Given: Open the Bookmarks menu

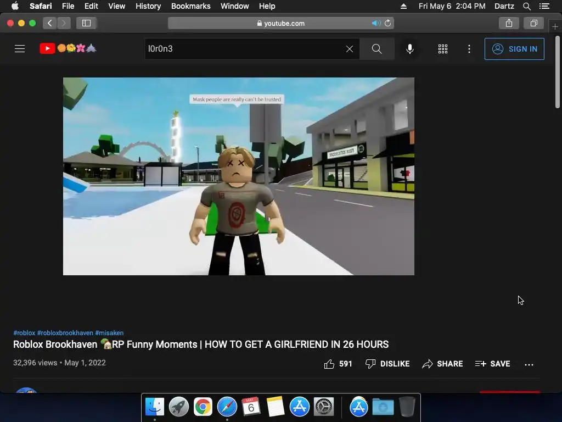Looking at the screenshot, I should coord(190,6).
